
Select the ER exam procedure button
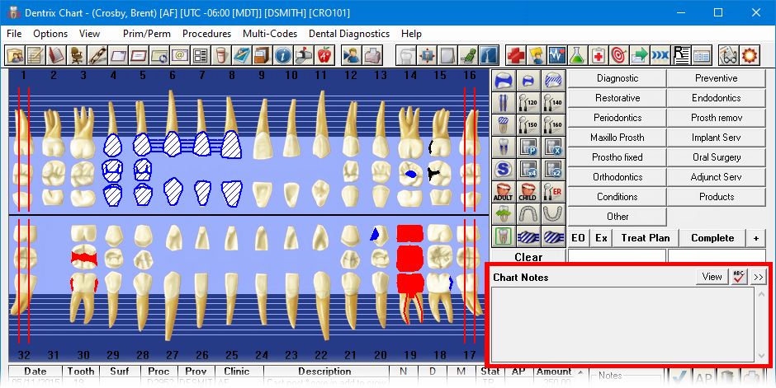click(553, 192)
